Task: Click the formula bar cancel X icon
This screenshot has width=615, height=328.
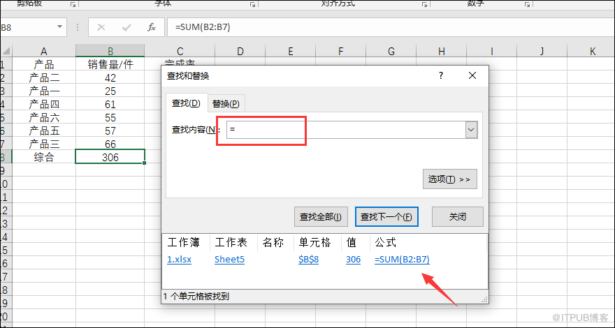Action: click(101, 27)
